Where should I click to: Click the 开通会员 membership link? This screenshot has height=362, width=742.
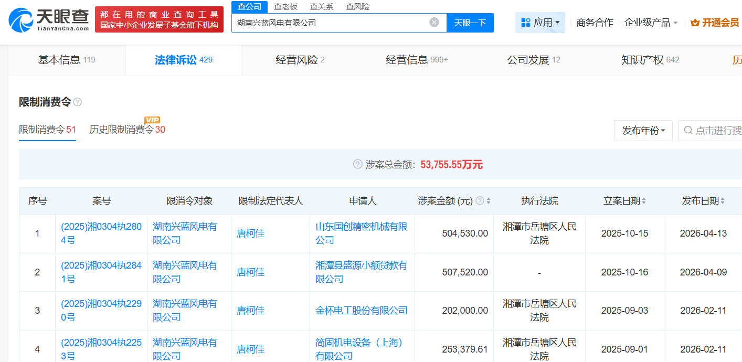coord(715,23)
